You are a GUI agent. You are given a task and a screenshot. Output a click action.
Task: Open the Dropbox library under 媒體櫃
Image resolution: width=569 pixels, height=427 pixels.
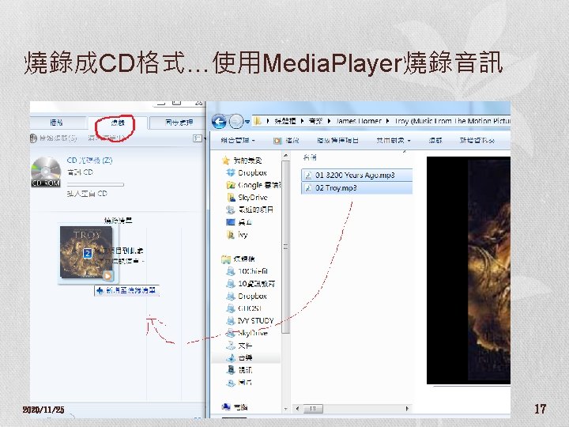pos(252,296)
